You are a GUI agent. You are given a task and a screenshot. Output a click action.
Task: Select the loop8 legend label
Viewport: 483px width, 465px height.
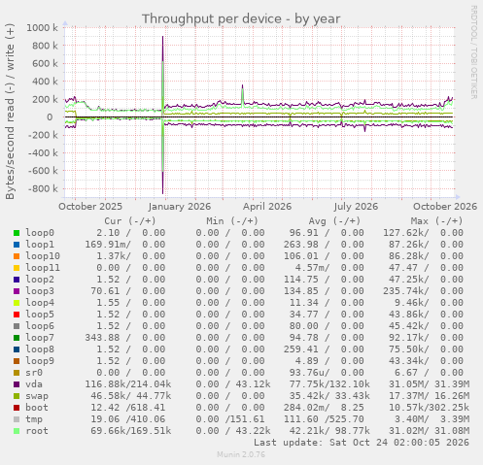point(40,349)
